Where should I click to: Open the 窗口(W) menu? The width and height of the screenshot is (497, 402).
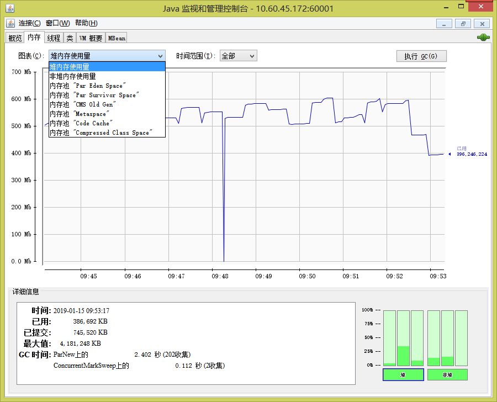click(x=57, y=23)
